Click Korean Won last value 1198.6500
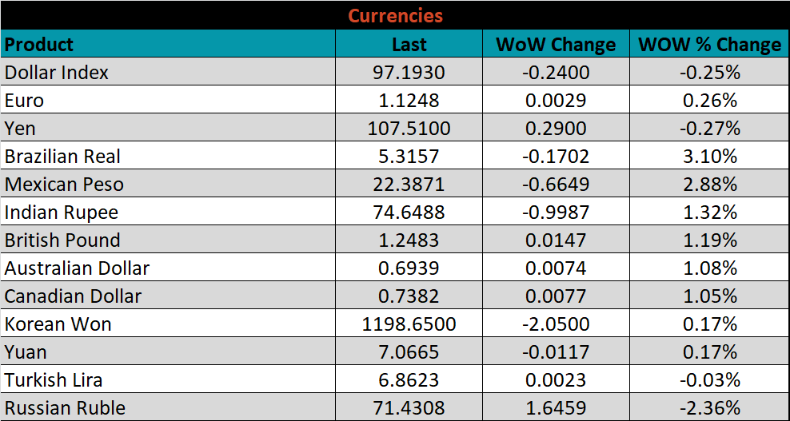 pos(409,324)
